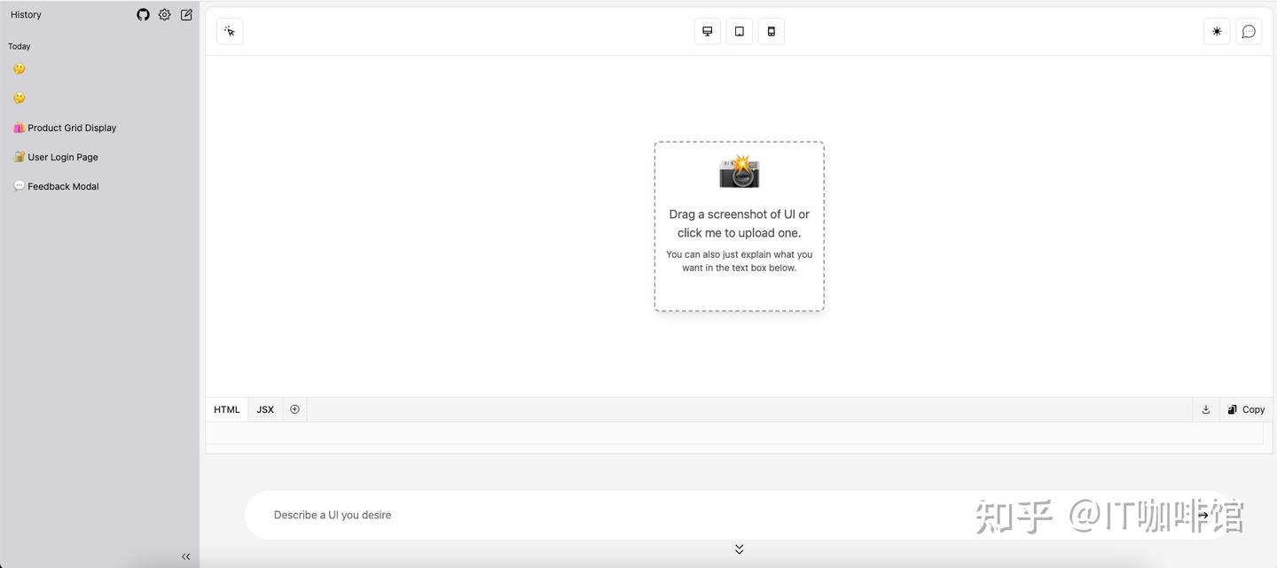Image resolution: width=1277 pixels, height=568 pixels.
Task: Open the settings gear
Action: pos(164,14)
